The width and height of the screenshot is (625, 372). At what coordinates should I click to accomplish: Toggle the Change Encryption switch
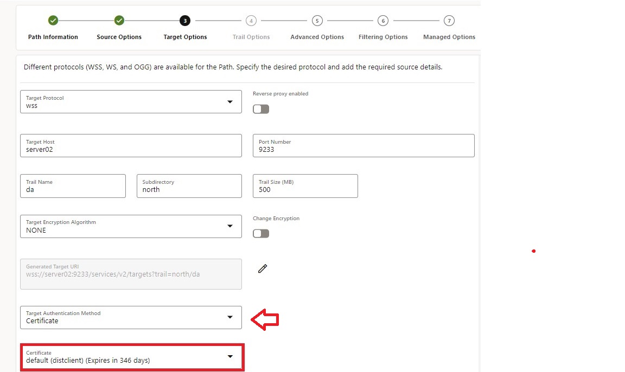[261, 234]
